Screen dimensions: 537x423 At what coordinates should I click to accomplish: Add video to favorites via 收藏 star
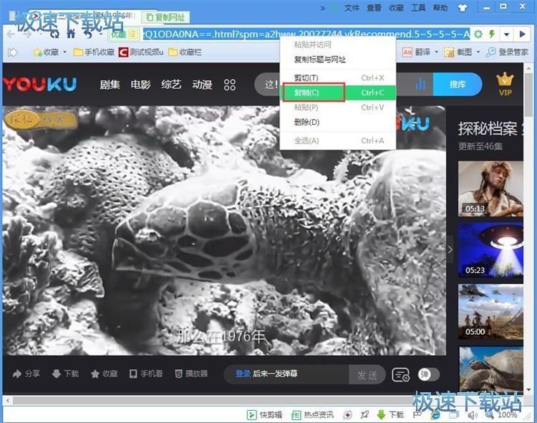pyautogui.click(x=104, y=374)
